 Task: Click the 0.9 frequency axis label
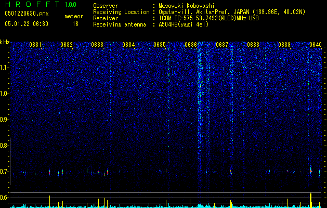point(4,120)
